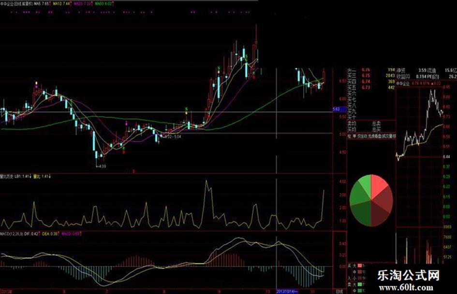Click the 总卖 total sell label

pos(376,123)
